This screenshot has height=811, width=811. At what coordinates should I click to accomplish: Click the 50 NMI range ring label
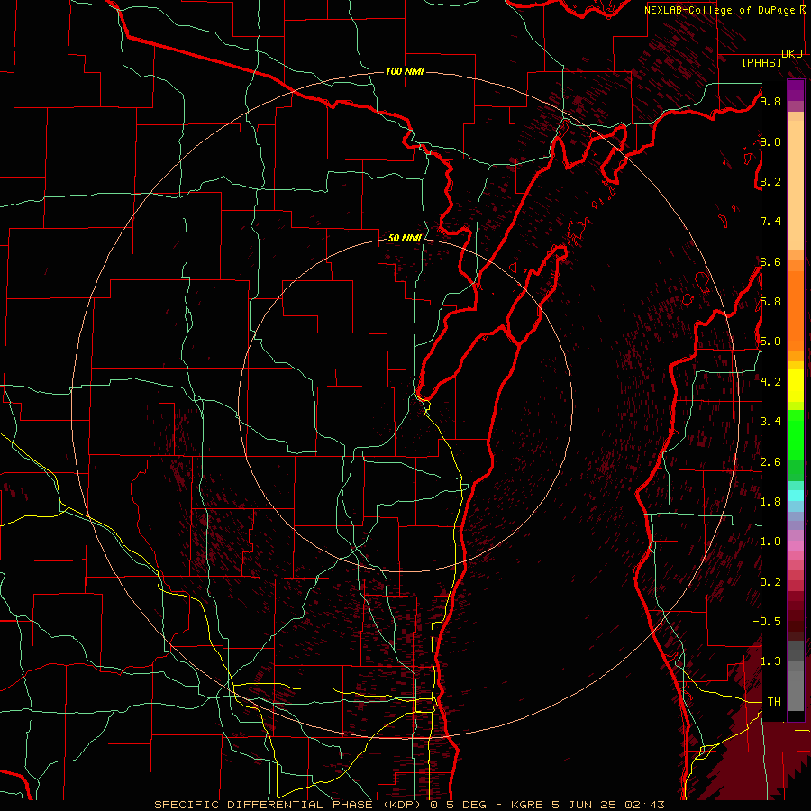click(x=405, y=238)
